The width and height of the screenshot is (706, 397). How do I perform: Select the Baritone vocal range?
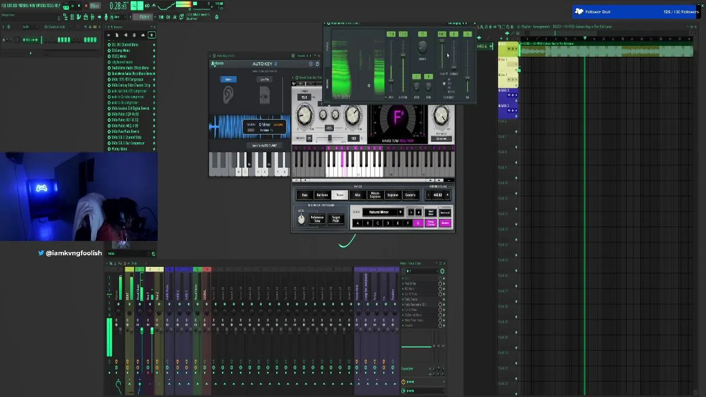[x=322, y=195]
